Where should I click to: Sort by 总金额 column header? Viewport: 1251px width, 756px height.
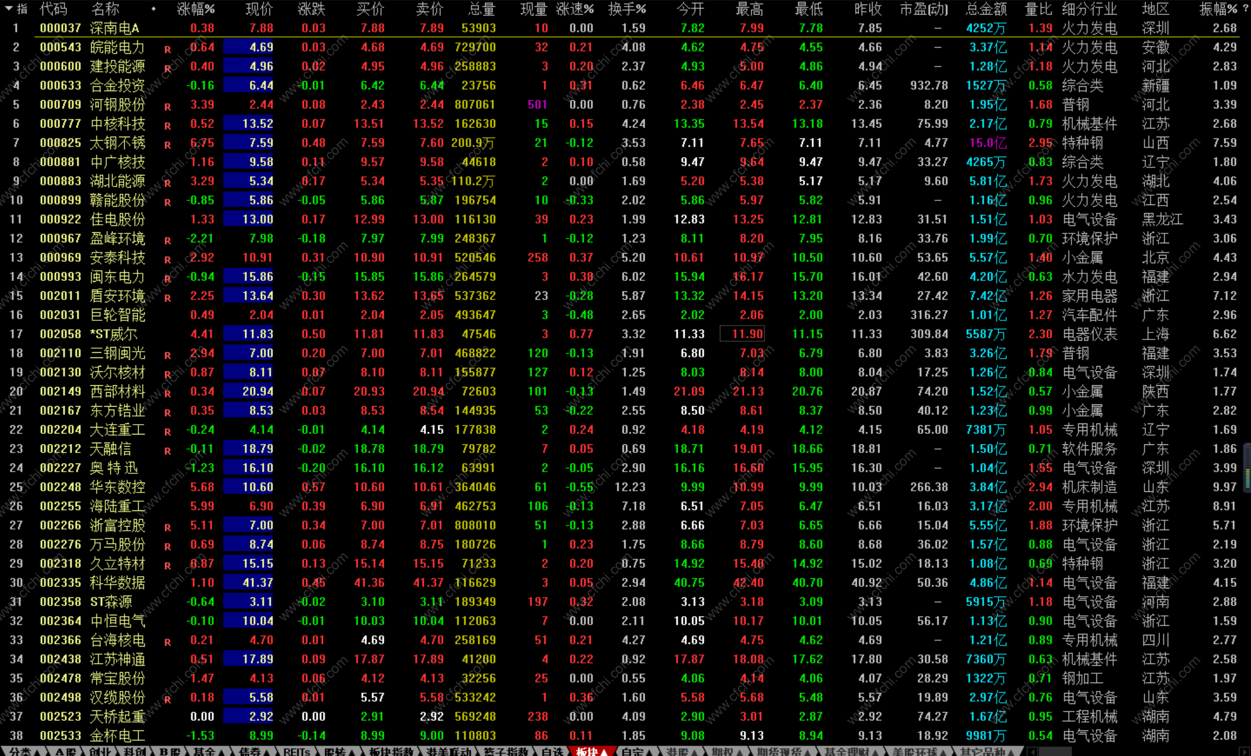(986, 9)
